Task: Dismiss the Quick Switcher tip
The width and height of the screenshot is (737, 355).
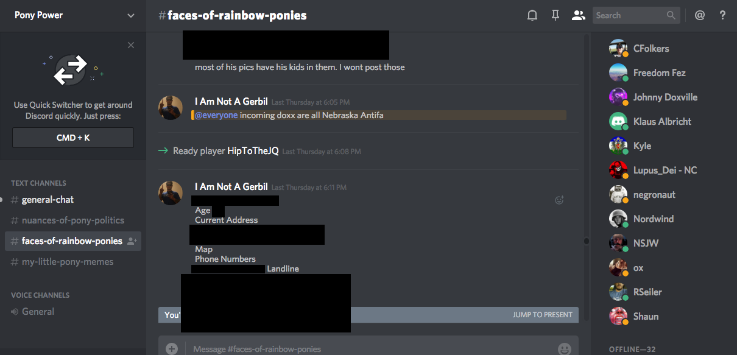Action: [131, 45]
